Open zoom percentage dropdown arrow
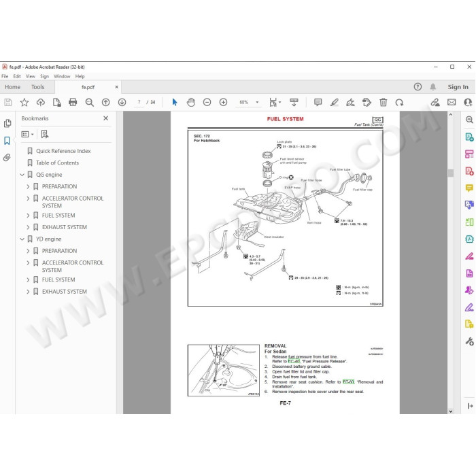 click(x=257, y=102)
